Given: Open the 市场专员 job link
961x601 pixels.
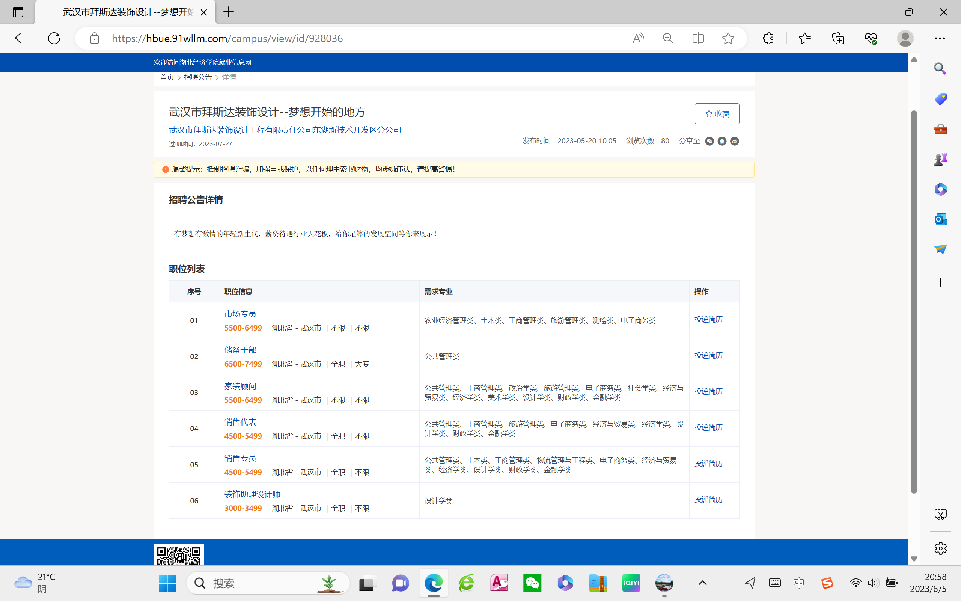Looking at the screenshot, I should 240,314.
